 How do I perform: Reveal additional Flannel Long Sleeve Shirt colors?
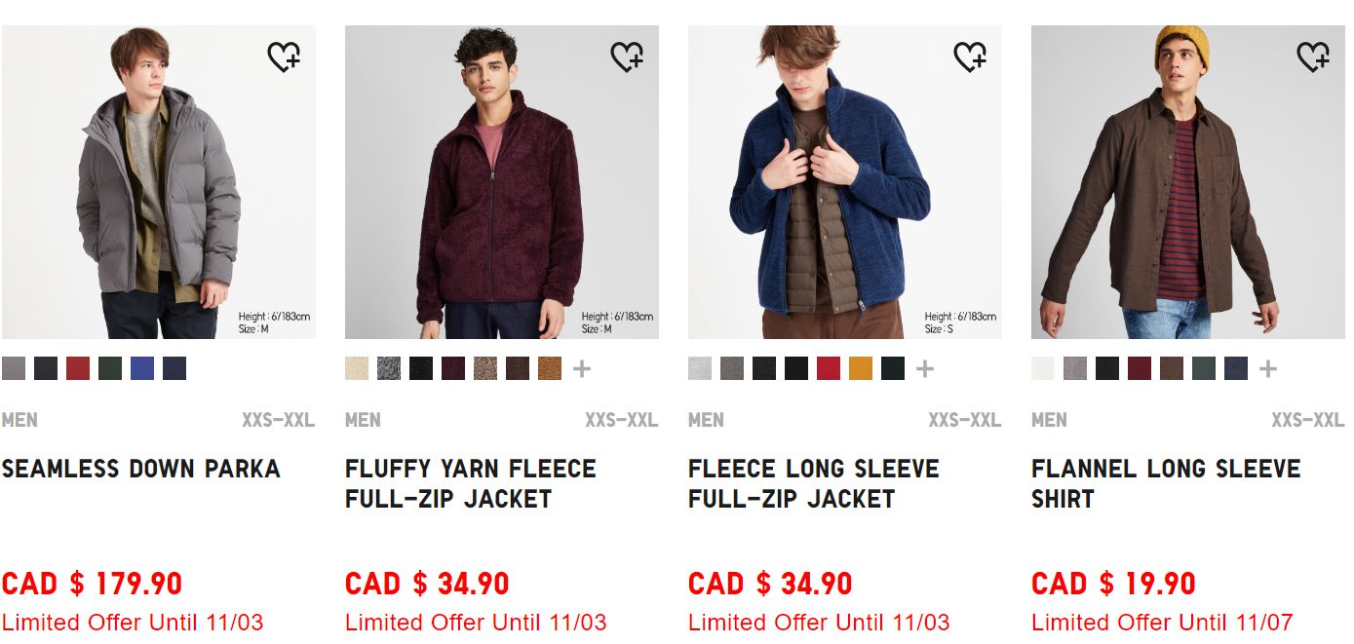(x=1267, y=368)
